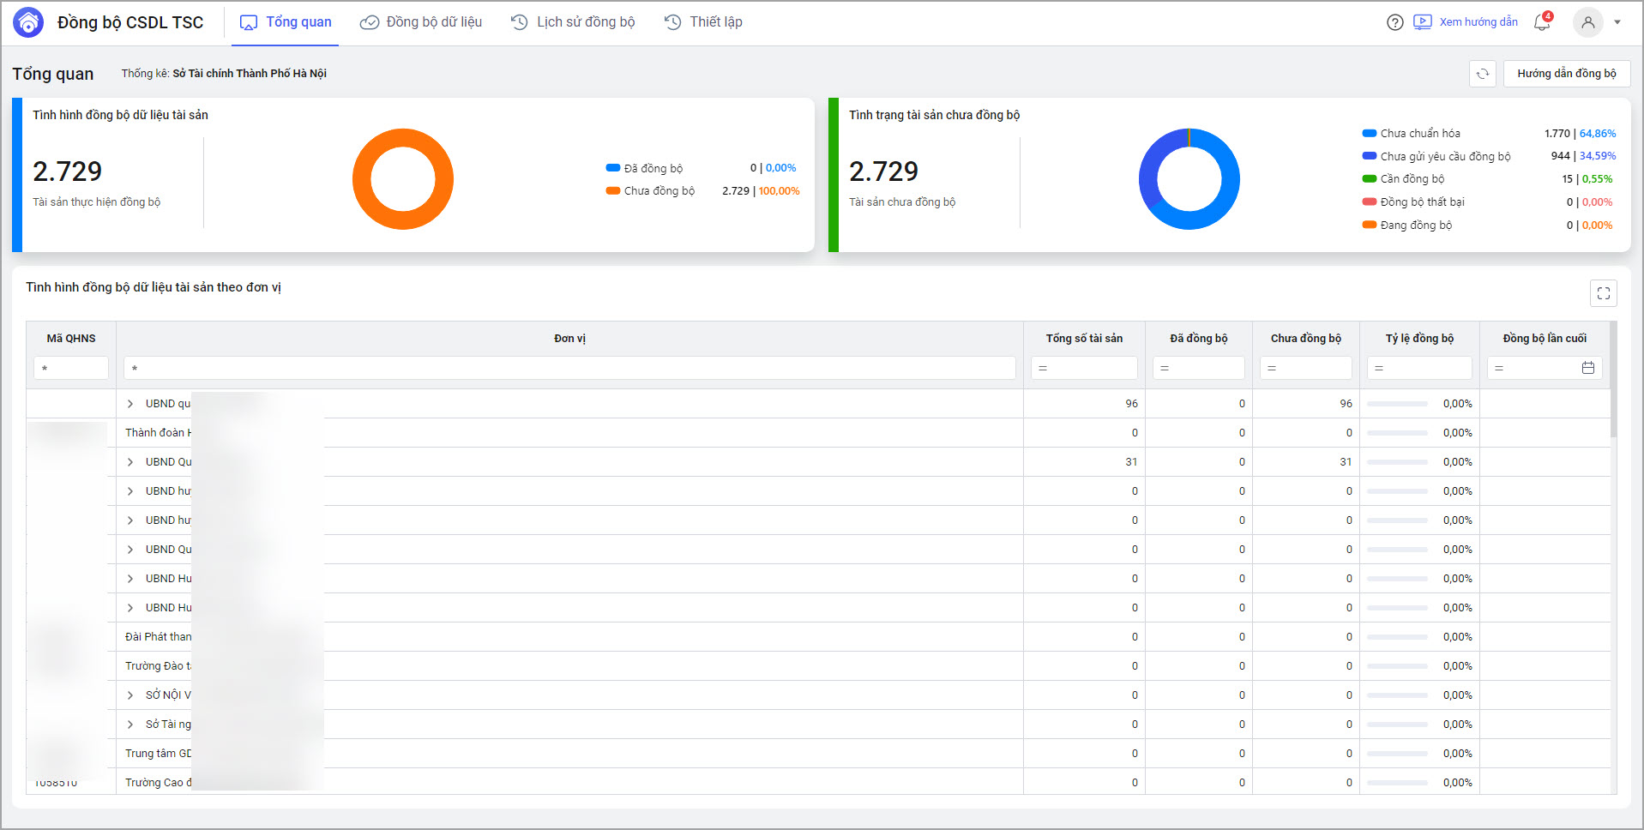The width and height of the screenshot is (1644, 830).
Task: Refresh the overview statistics
Action: (1482, 74)
